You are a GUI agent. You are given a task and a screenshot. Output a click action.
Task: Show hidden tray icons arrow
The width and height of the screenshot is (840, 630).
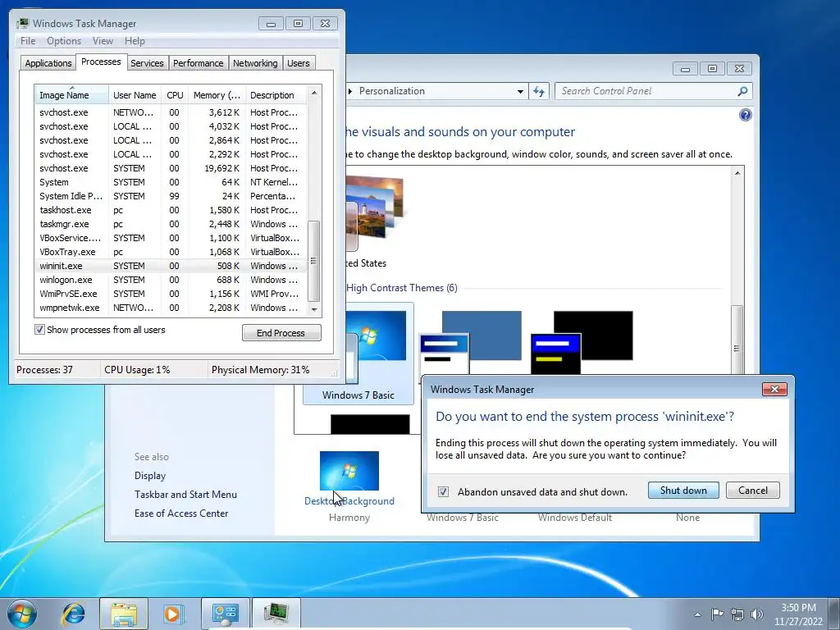click(697, 614)
